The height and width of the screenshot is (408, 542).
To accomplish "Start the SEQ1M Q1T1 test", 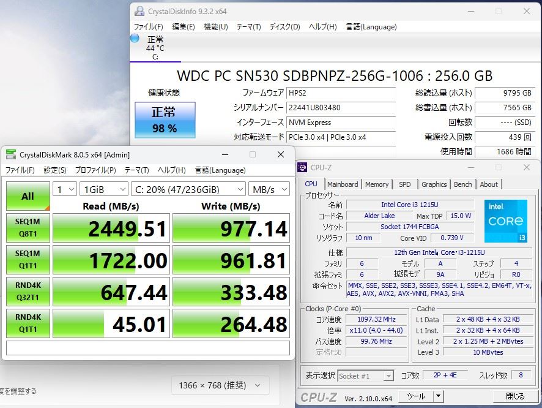I will click(28, 260).
